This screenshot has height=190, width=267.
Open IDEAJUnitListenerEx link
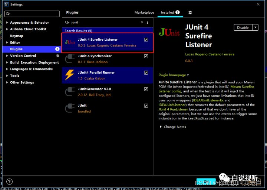tap(208, 100)
